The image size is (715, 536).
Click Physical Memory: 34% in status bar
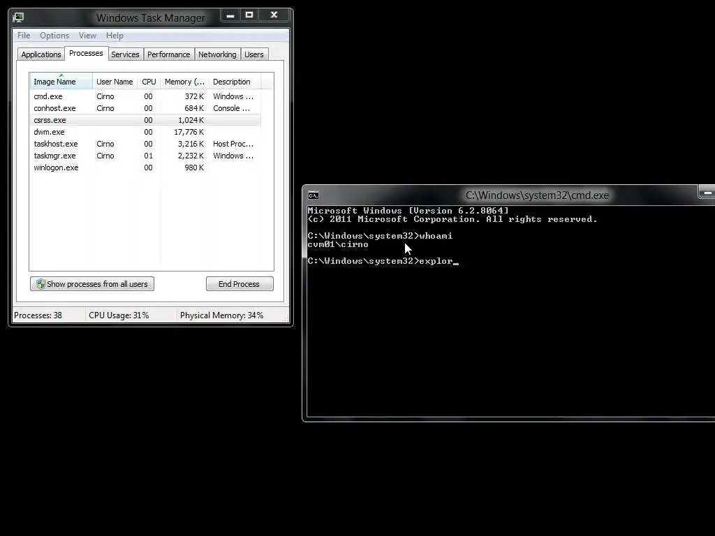pos(221,315)
